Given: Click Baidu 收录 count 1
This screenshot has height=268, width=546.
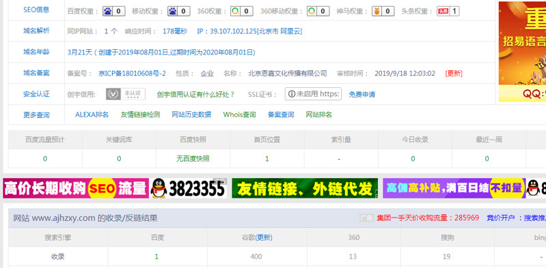Looking at the screenshot, I should click(x=156, y=256).
